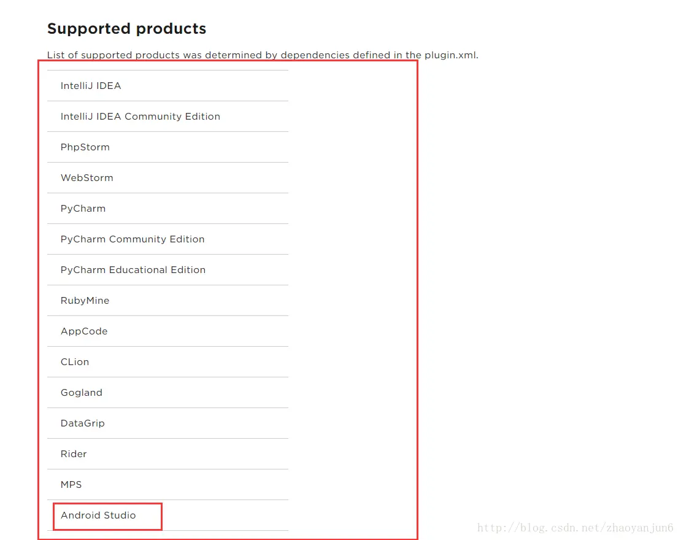The height and width of the screenshot is (540, 681).
Task: Click the plugin.xml description sentence
Action: tap(263, 55)
